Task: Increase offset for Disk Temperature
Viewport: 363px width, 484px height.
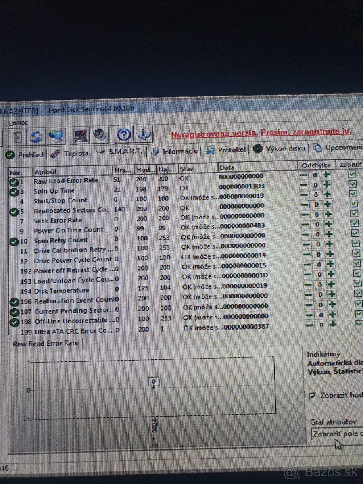Action: (x=332, y=284)
